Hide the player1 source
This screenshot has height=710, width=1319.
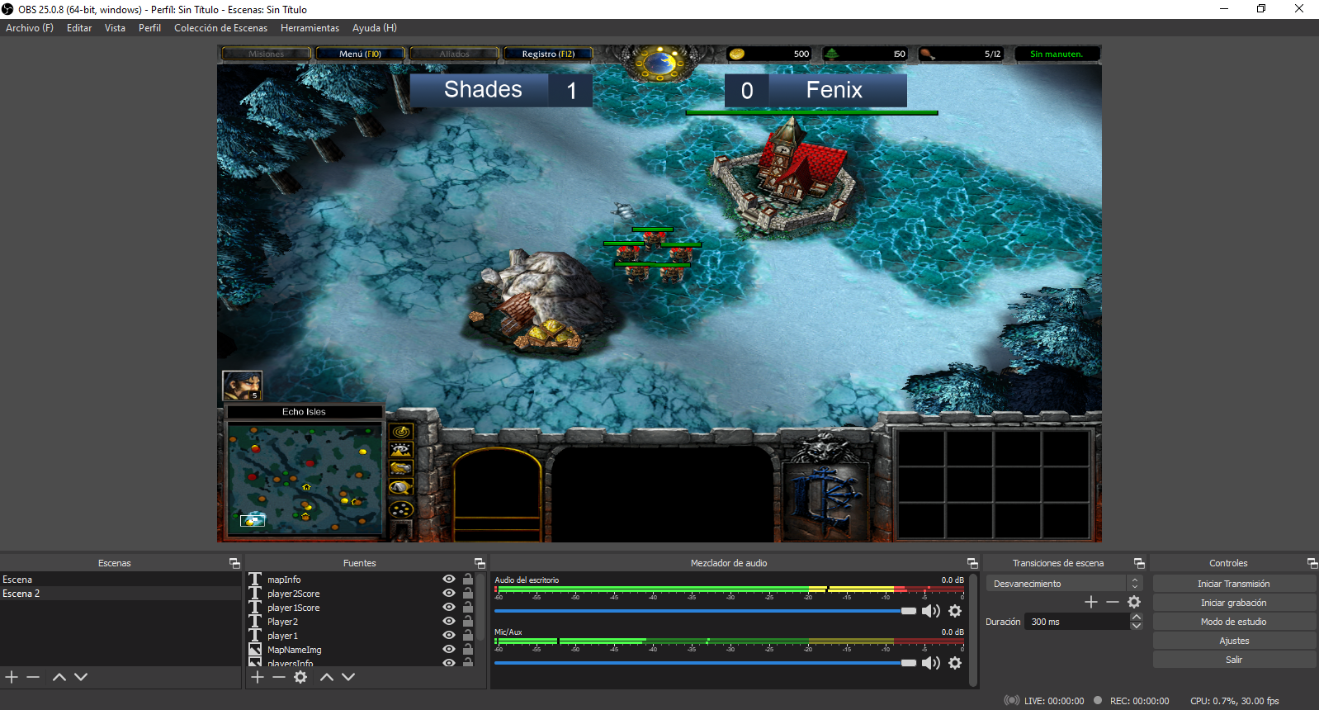(449, 636)
